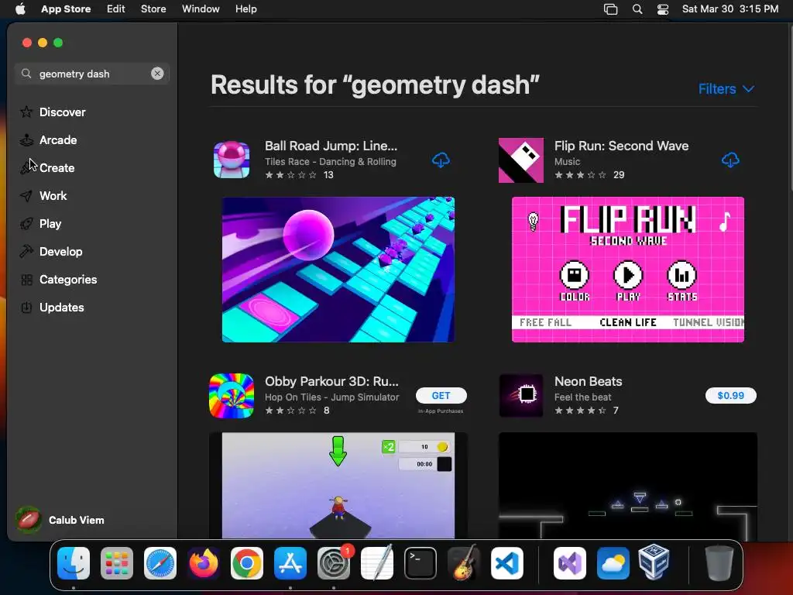Open the Obby Parkour 3D: Ru... title

click(331, 381)
